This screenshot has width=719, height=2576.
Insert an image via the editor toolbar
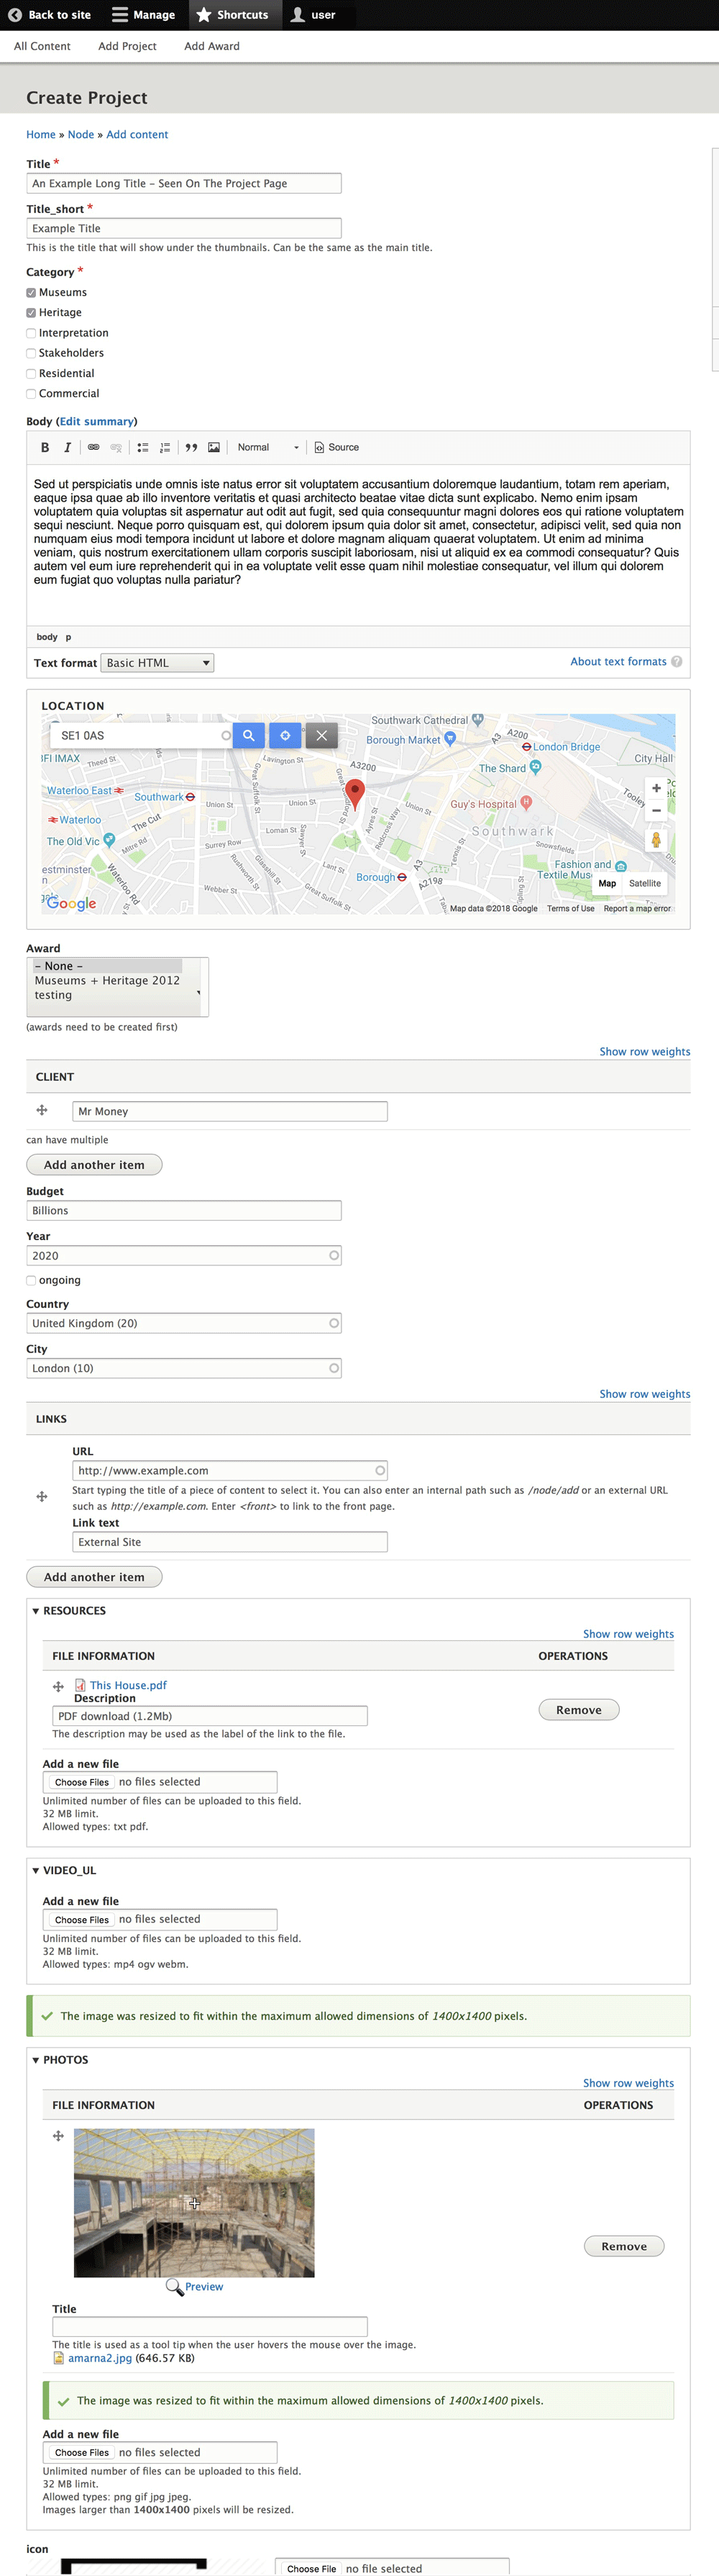tap(214, 448)
